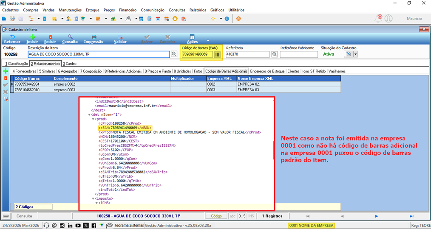
Task: Open the Relatórios menu
Action: pyautogui.click(x=198, y=10)
